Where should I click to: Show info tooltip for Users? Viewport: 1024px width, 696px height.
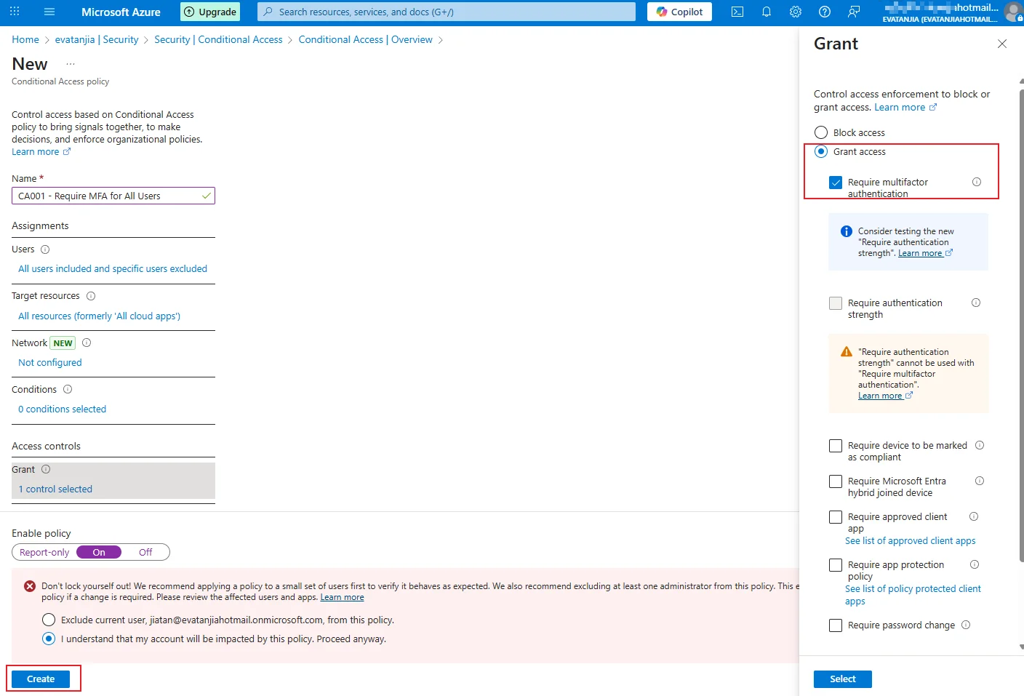[x=45, y=249]
